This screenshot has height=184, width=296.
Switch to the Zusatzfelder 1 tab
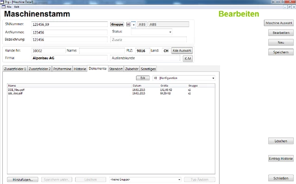tap(15, 69)
